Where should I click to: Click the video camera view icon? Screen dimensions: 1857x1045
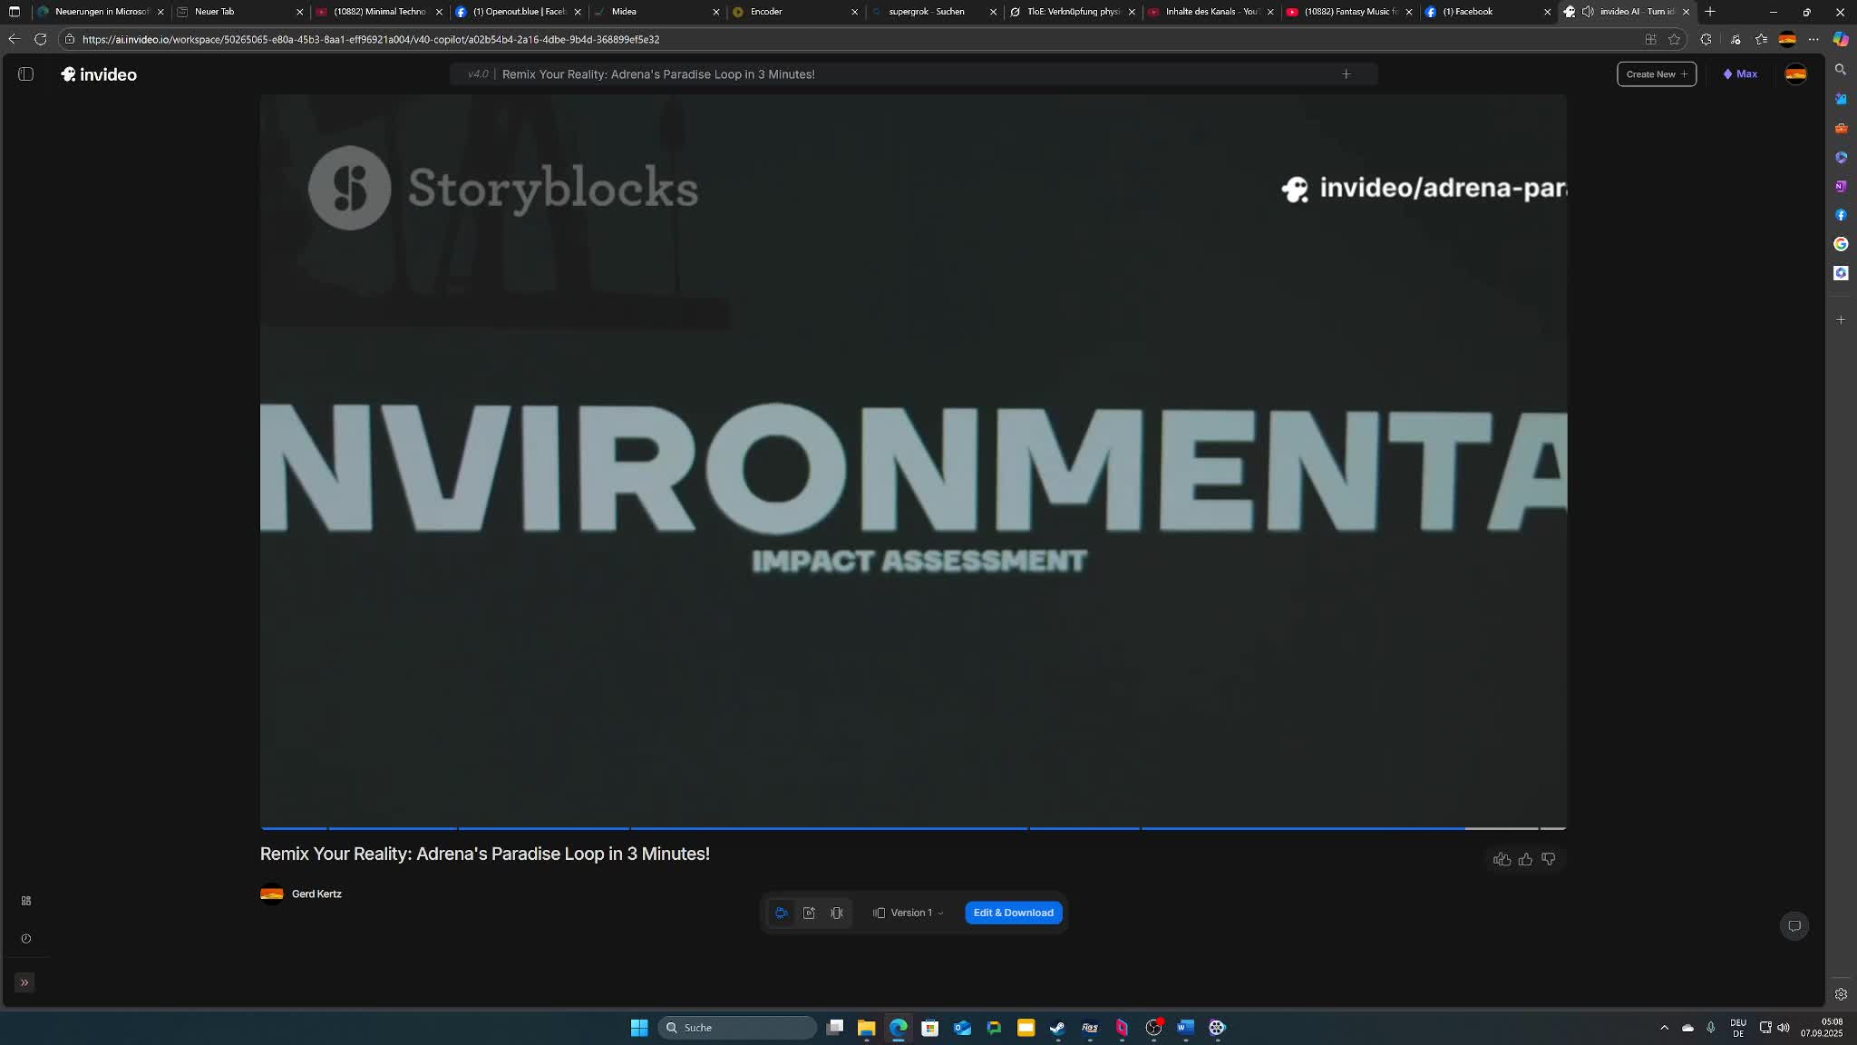click(781, 913)
